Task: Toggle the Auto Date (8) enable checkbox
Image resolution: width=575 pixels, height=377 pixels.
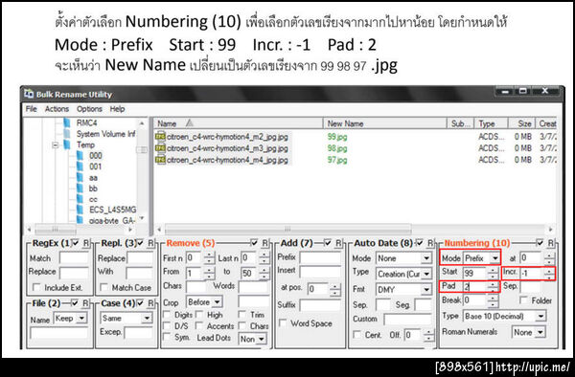Action: pyautogui.click(x=419, y=243)
